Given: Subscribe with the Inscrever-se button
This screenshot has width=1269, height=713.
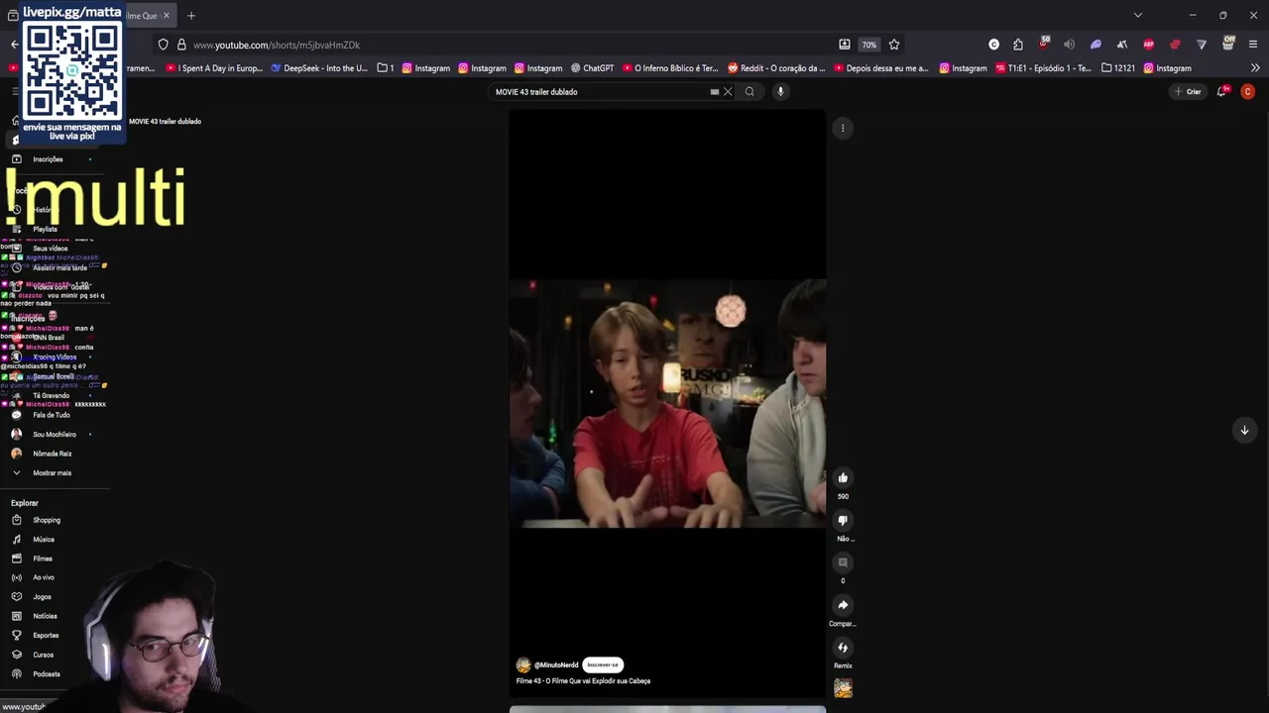Looking at the screenshot, I should pyautogui.click(x=603, y=664).
